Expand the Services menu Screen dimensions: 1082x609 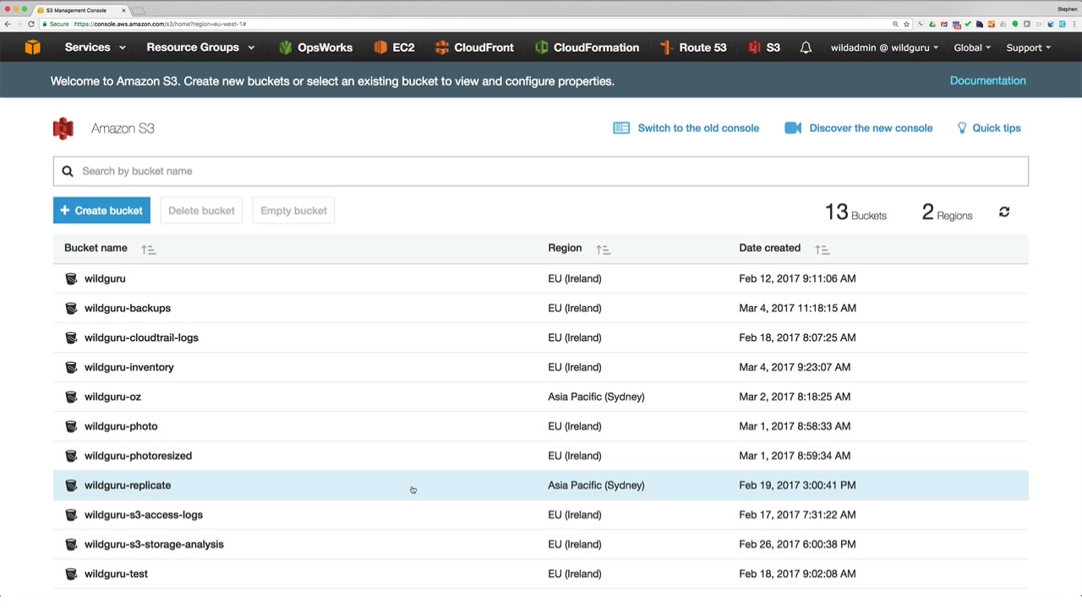click(95, 47)
